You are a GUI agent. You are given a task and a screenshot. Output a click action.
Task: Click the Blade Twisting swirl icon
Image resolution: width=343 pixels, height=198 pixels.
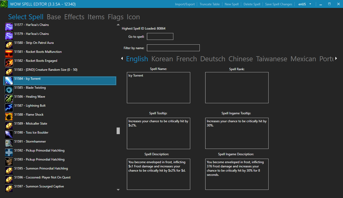(x=9, y=89)
